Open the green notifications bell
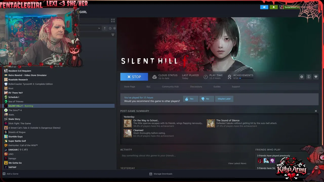 point(274,7)
